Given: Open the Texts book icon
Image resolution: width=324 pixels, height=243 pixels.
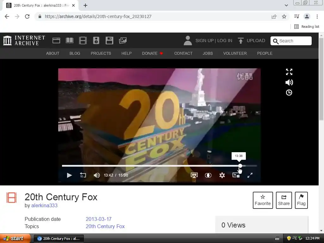Looking at the screenshot, I should coord(70,40).
